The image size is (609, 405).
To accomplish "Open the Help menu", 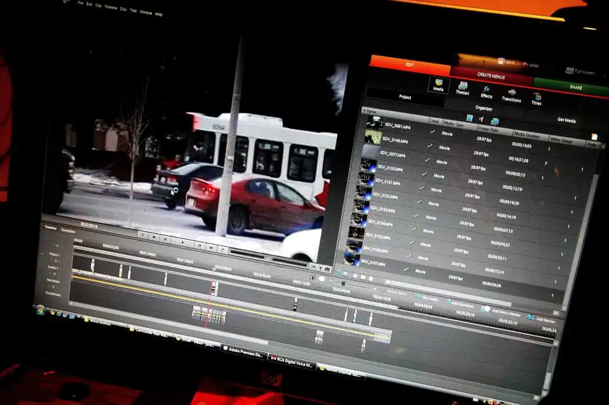I will pos(158,14).
